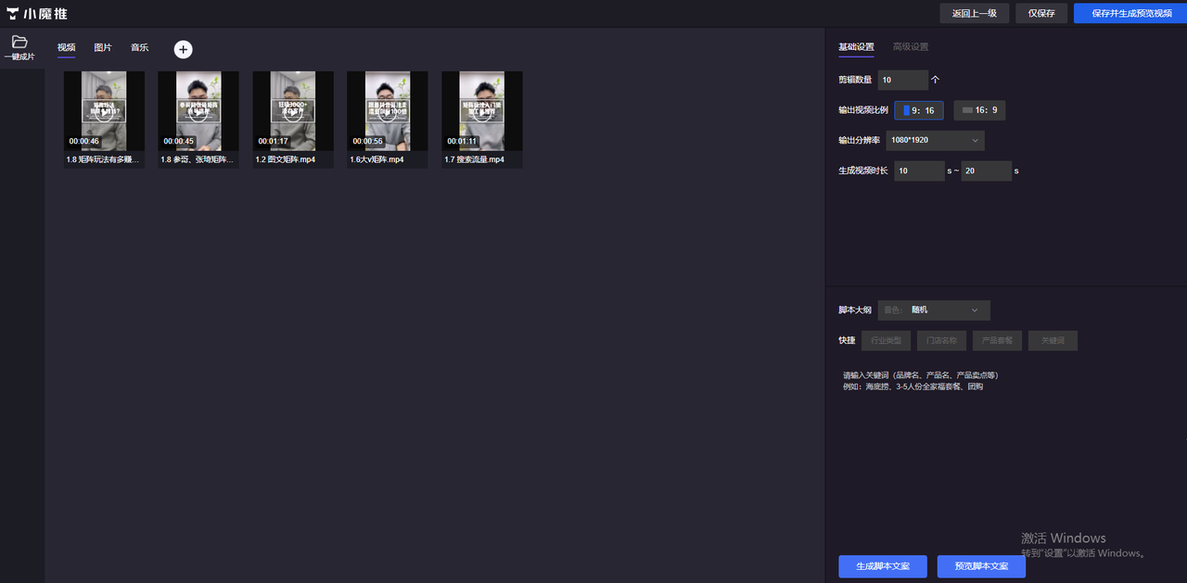Switch to the 图片 tab
Viewport: 1187px width, 583px height.
[x=103, y=47]
